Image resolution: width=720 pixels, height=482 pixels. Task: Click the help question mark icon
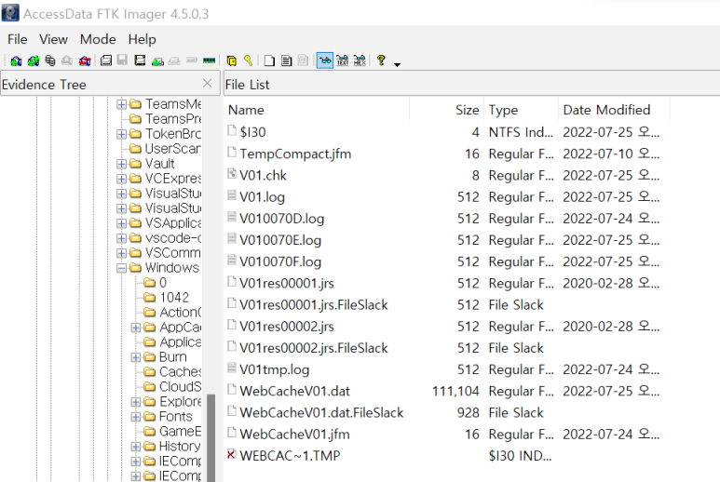(x=381, y=60)
